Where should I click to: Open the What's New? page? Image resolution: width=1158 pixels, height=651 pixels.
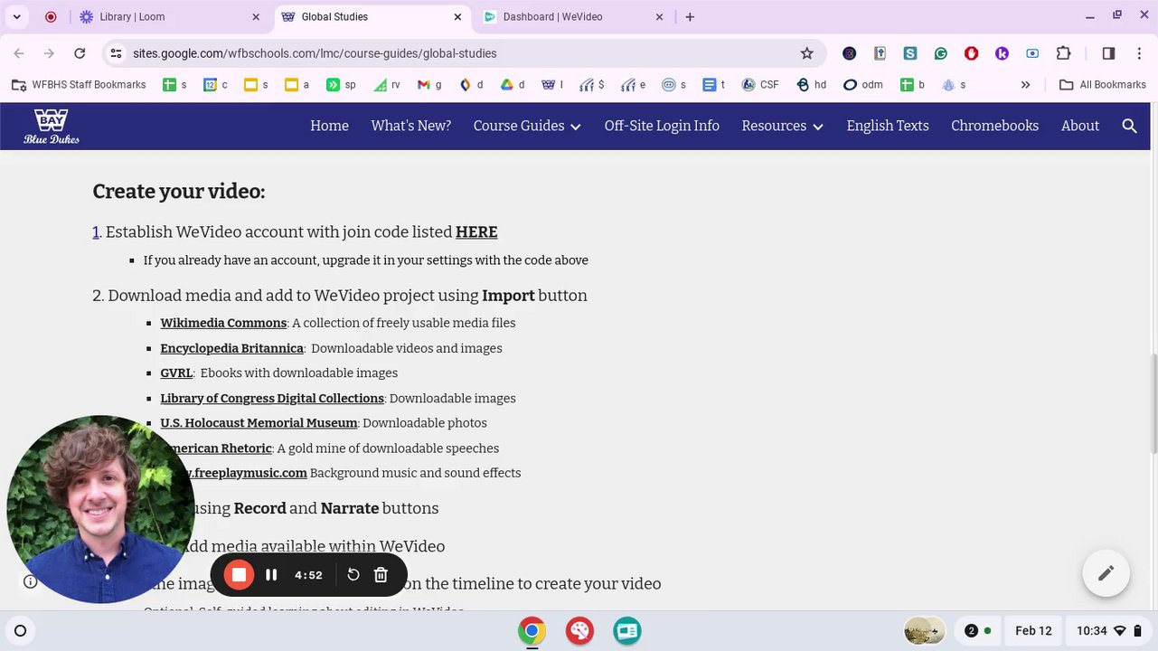point(410,126)
